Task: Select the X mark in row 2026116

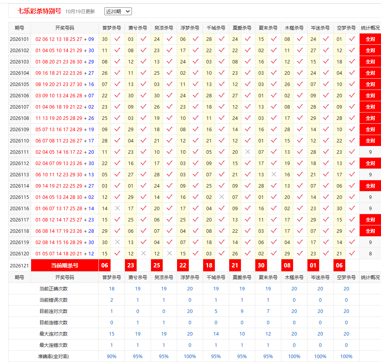Action: pos(118,208)
